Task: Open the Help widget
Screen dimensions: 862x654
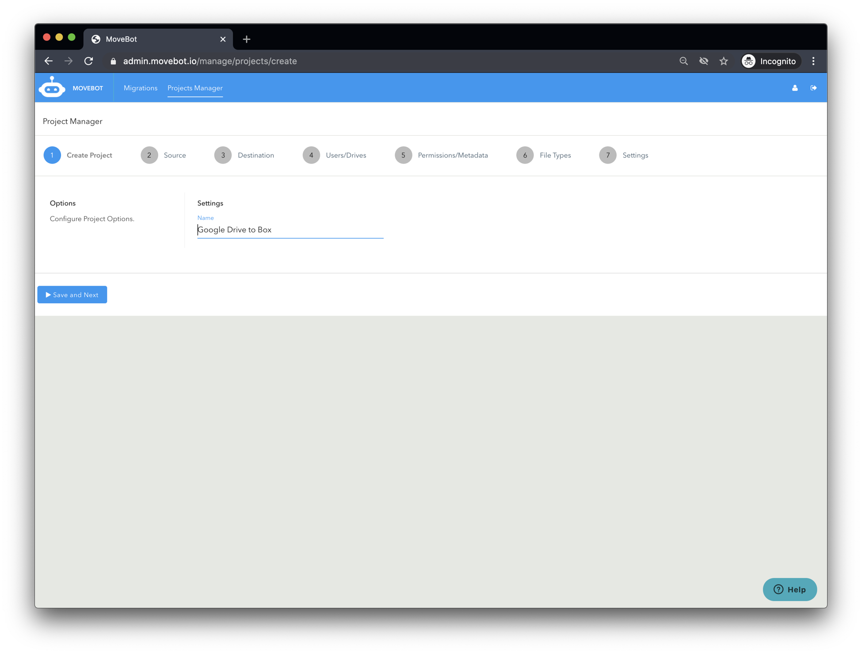Action: pos(790,589)
